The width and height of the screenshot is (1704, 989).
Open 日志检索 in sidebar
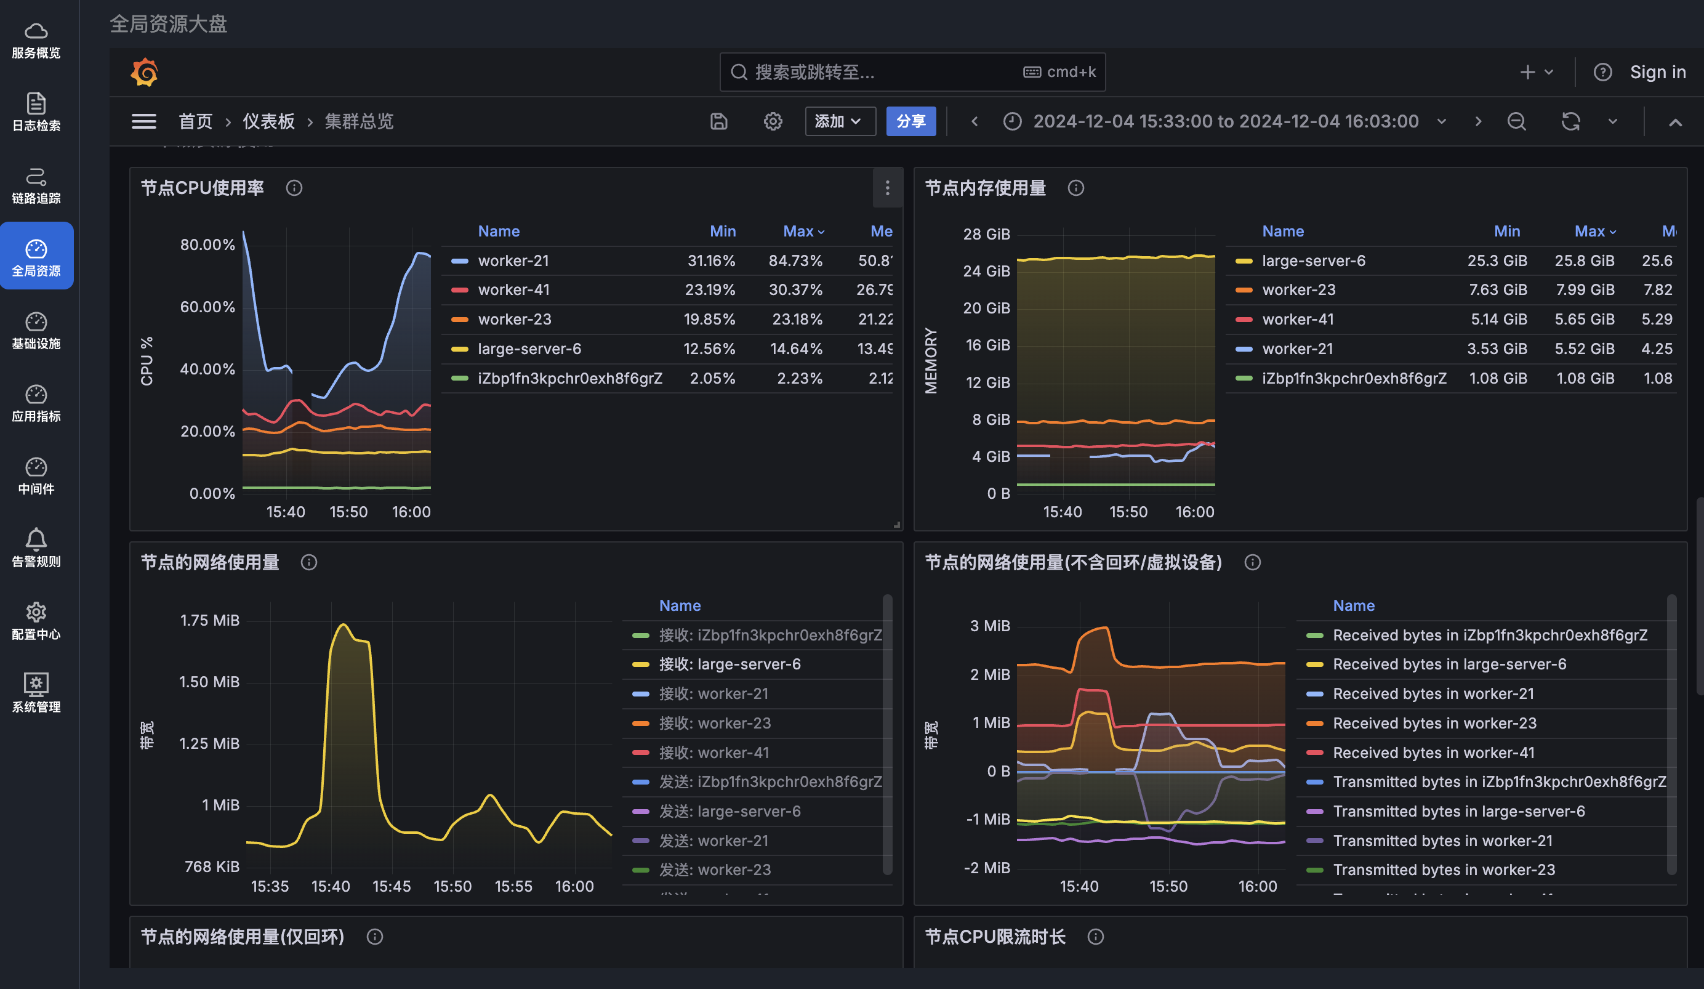(x=36, y=113)
